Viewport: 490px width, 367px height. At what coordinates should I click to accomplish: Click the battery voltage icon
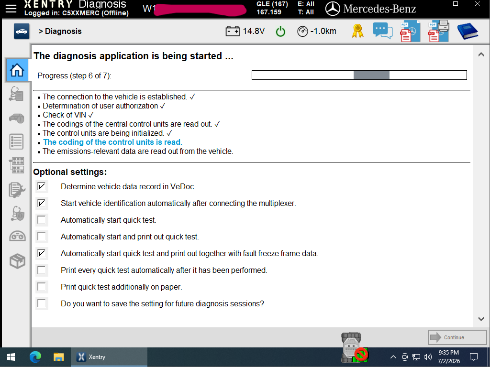tap(233, 31)
